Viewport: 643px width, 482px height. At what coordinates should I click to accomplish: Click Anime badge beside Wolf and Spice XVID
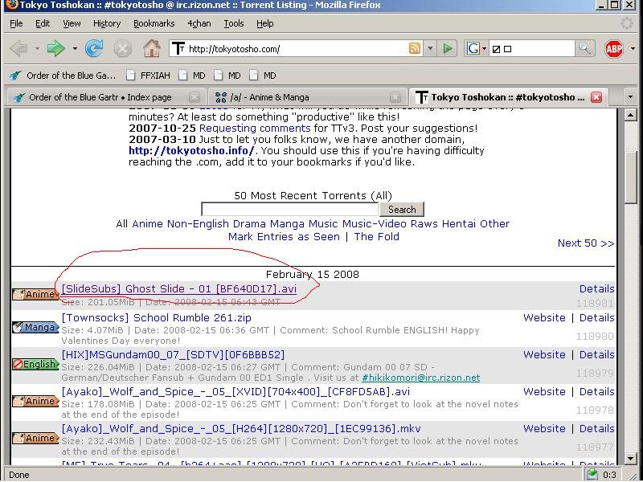(35, 401)
